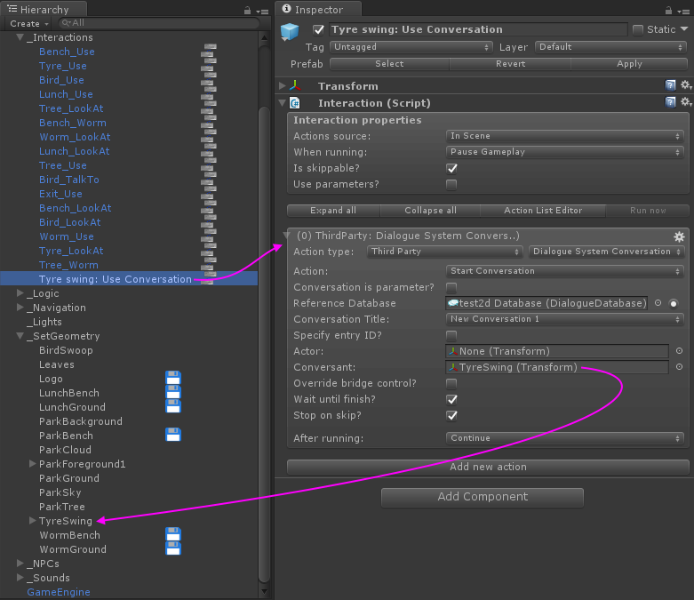Viewport: 694px width, 600px height.
Task: Click the Transform axes icon
Action: pyautogui.click(x=295, y=85)
